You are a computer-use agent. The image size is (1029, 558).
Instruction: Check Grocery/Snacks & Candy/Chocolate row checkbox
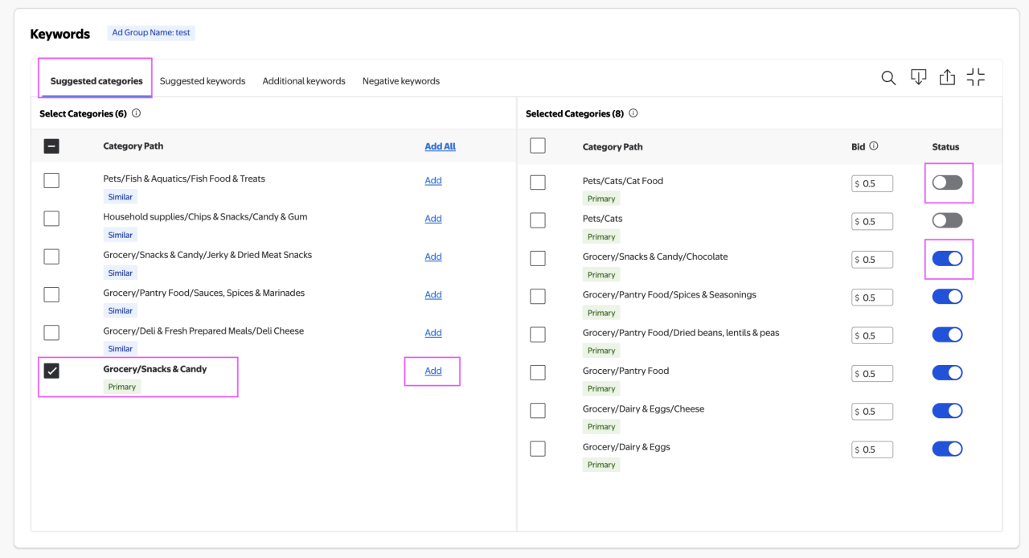tap(538, 258)
